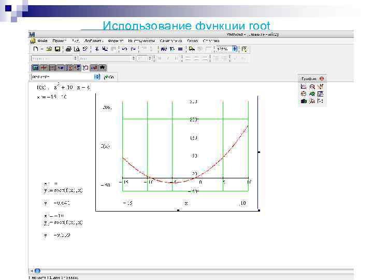Screen dimensions: 373x280
Task: Open the font size dropdown
Action: [150, 58]
